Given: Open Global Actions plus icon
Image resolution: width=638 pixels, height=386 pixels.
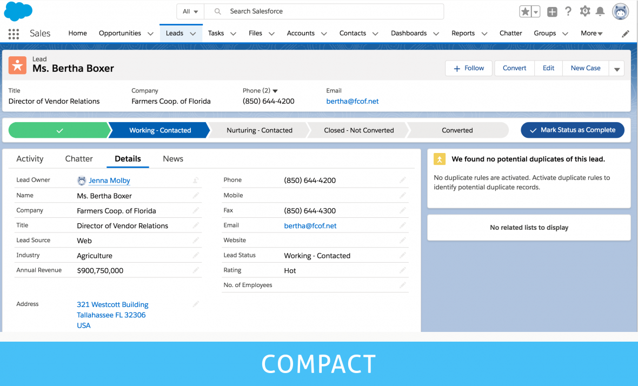Looking at the screenshot, I should click(552, 11).
